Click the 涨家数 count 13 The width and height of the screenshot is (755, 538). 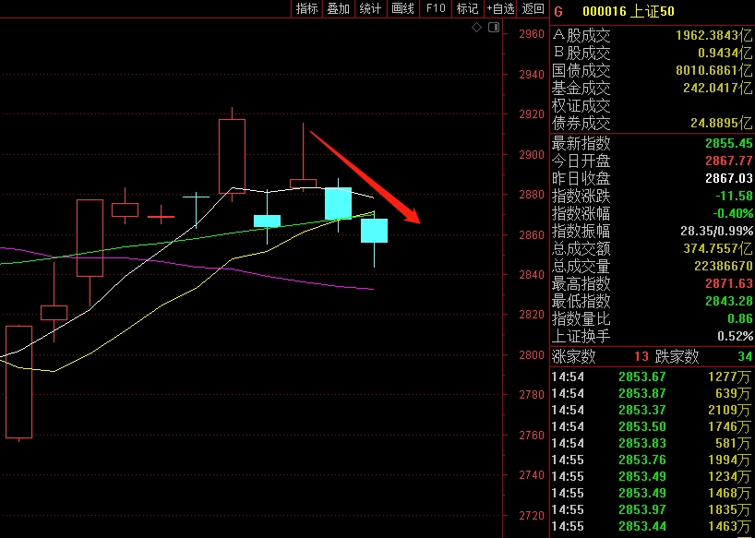(641, 356)
